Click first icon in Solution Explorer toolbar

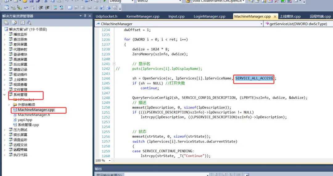coord(6,22)
